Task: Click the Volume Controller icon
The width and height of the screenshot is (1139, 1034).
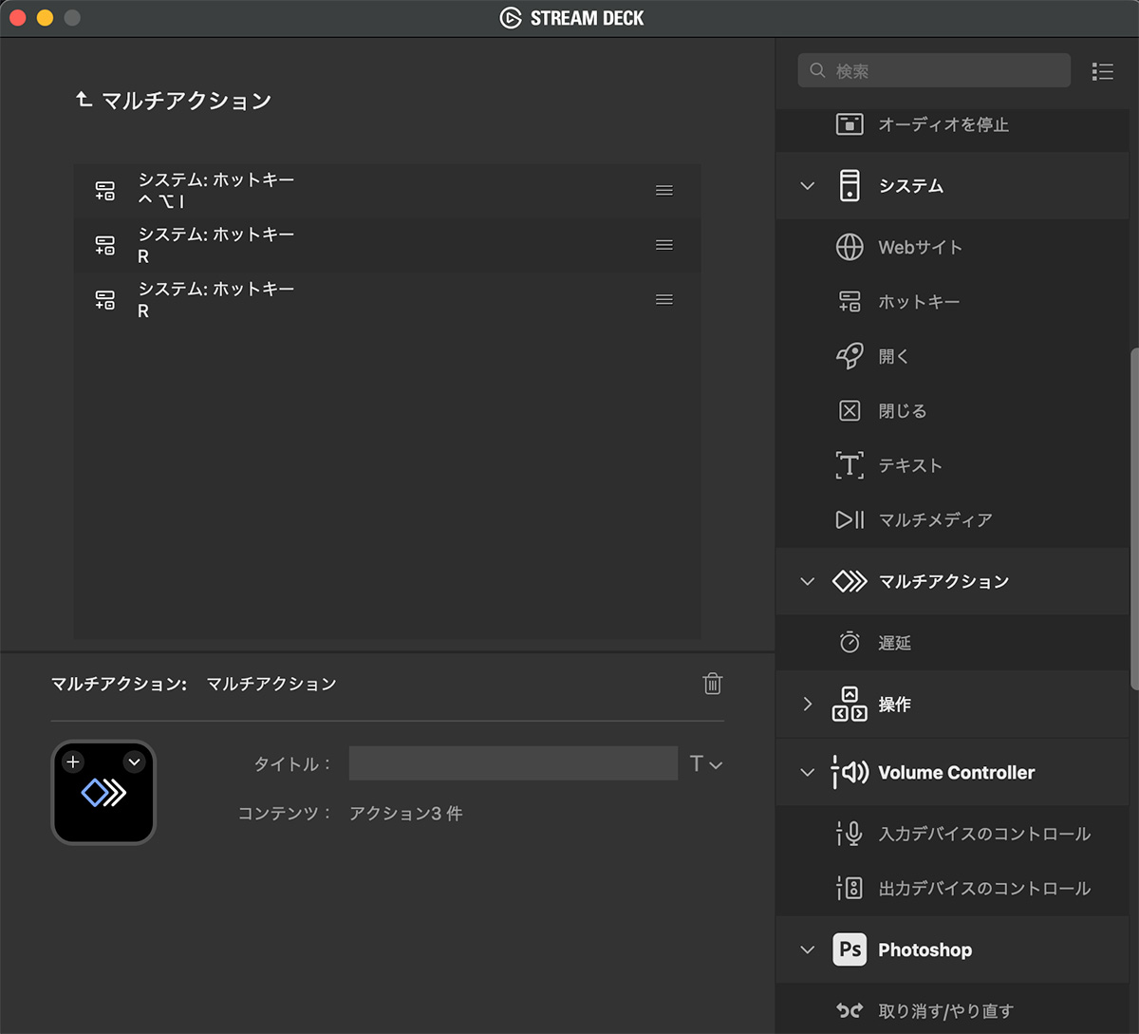Action: click(850, 773)
